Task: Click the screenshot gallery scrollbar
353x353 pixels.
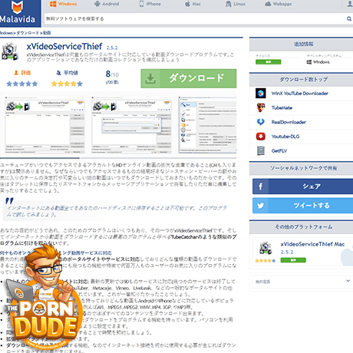Action: (40, 158)
